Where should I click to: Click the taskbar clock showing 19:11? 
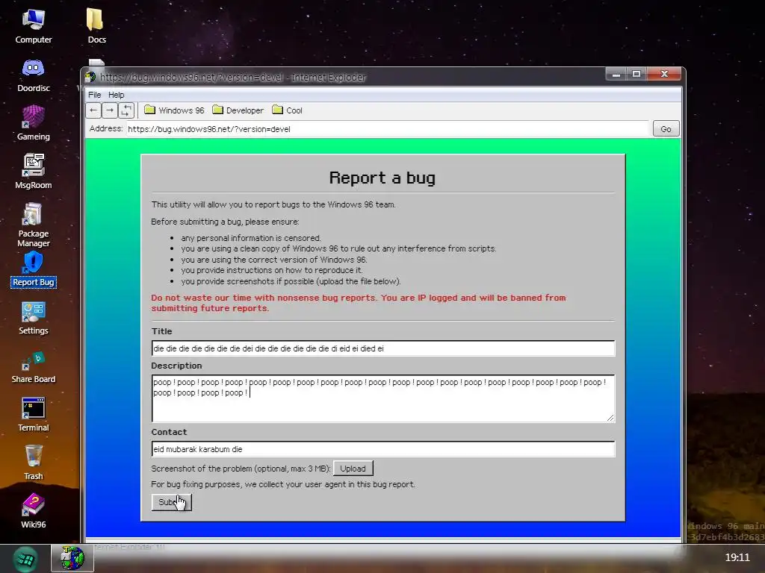point(737,557)
